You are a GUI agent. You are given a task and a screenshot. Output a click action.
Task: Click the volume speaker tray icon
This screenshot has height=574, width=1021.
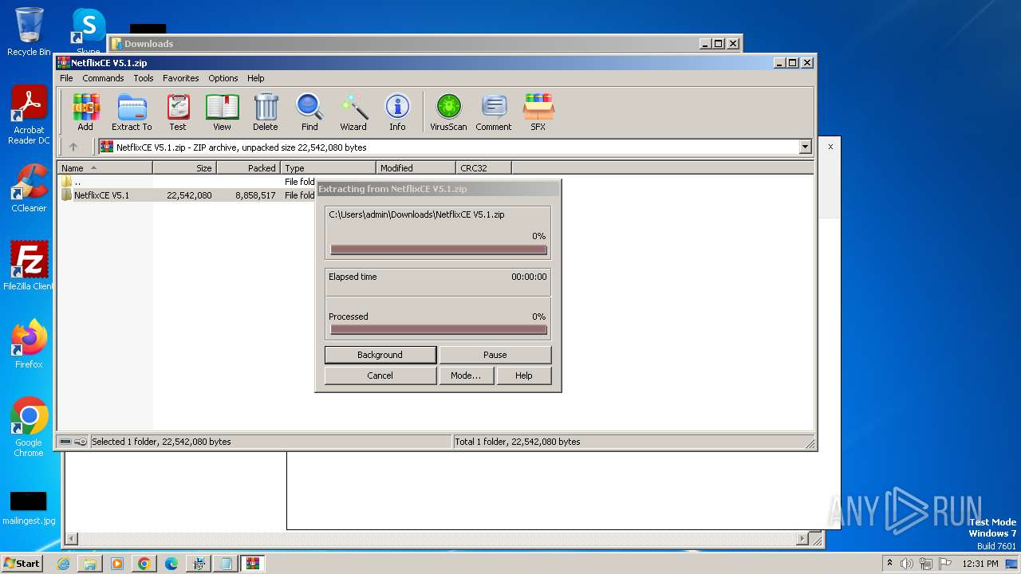(x=906, y=564)
